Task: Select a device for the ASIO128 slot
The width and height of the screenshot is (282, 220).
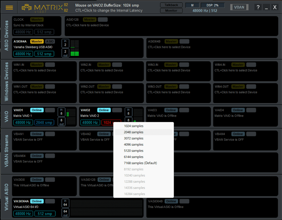Action: click(x=87, y=25)
